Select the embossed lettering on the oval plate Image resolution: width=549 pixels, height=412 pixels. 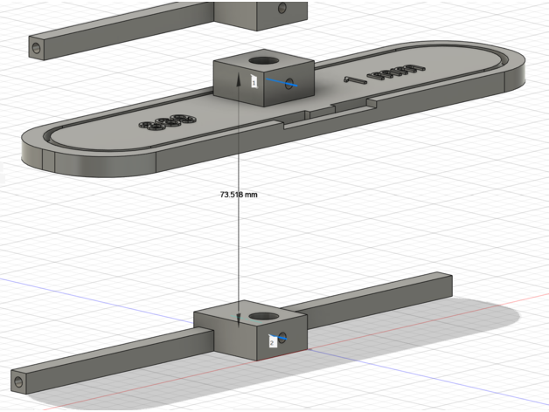tap(385, 73)
